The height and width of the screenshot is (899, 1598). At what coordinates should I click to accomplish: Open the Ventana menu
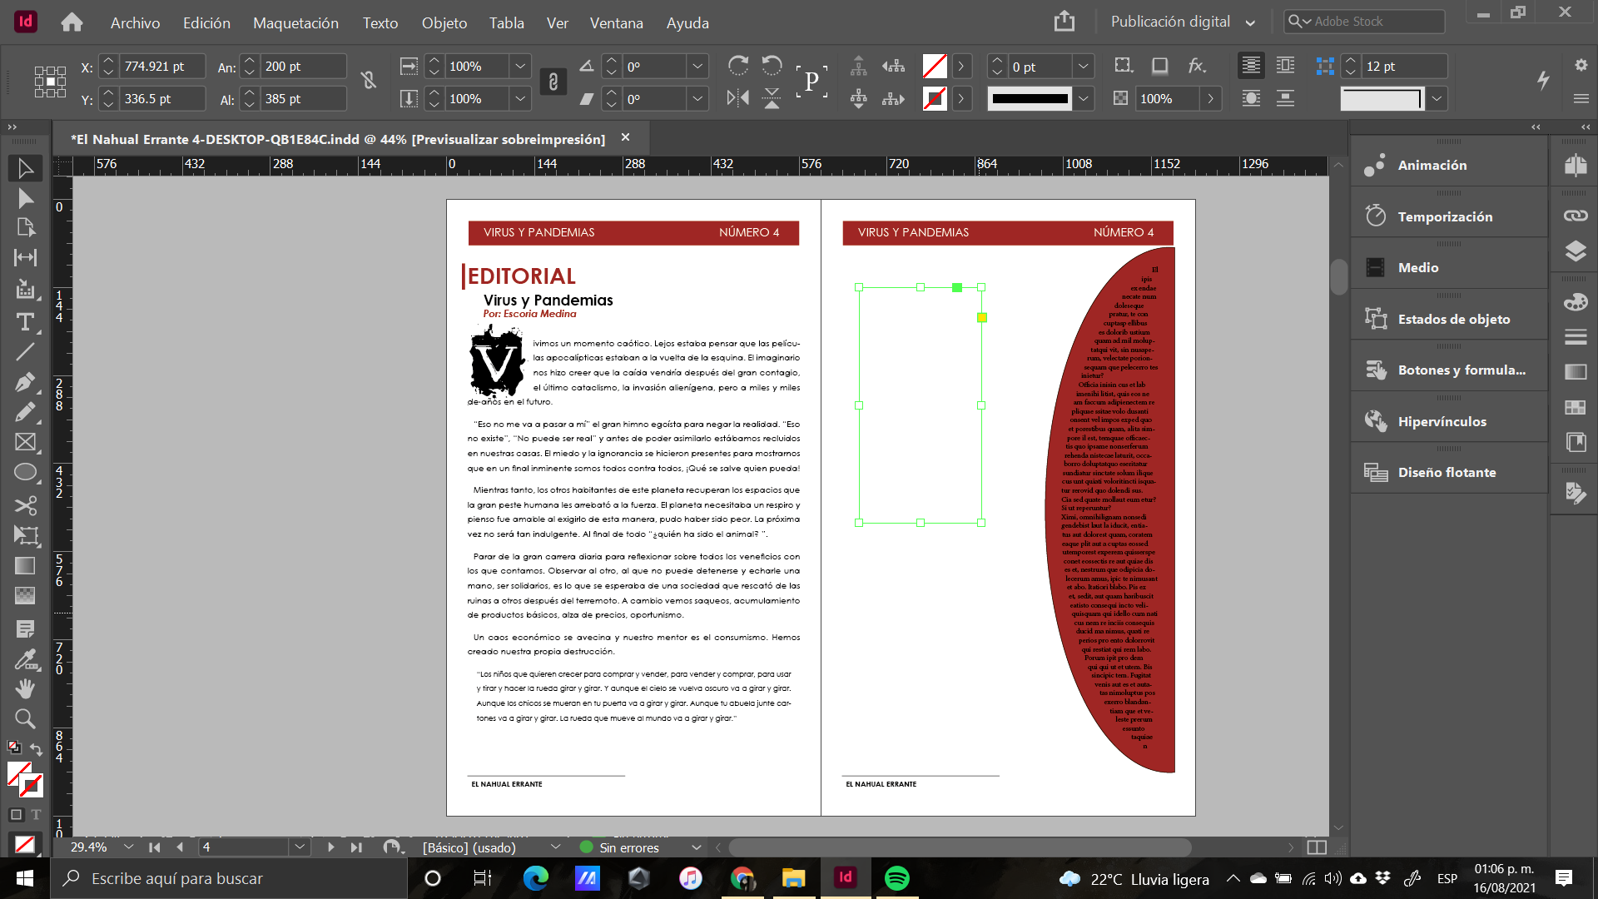coord(616,22)
